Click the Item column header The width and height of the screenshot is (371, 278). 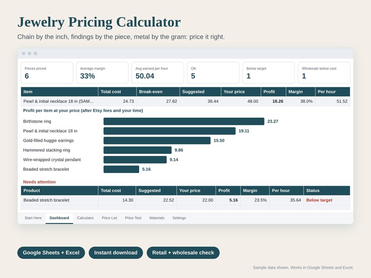point(59,91)
